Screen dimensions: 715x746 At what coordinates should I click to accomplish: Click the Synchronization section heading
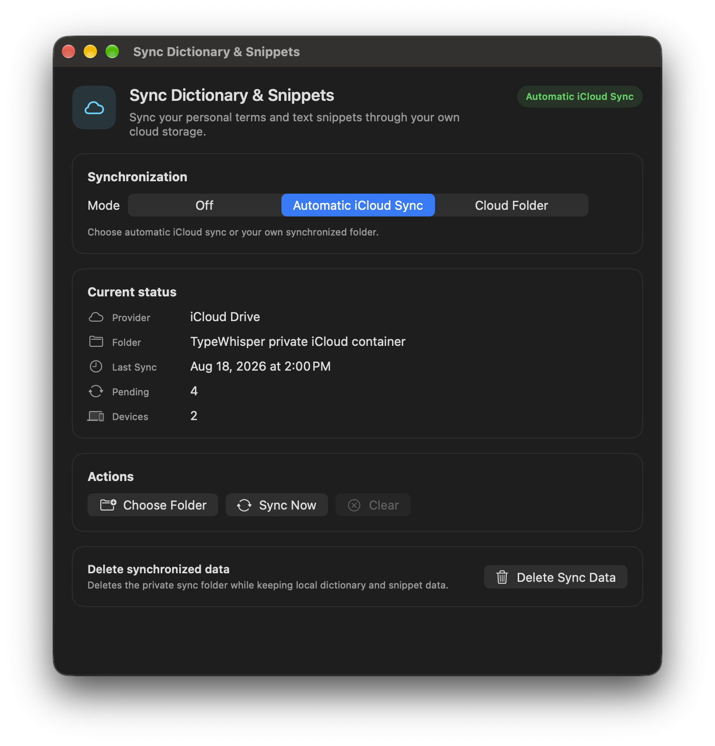(x=137, y=177)
